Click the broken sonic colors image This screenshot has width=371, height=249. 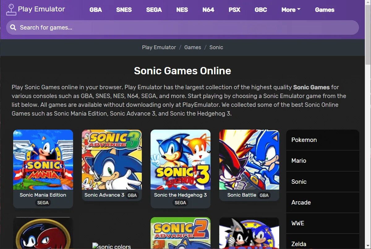point(112,246)
